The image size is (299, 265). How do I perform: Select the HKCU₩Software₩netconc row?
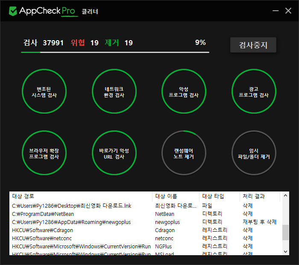tap(146, 238)
